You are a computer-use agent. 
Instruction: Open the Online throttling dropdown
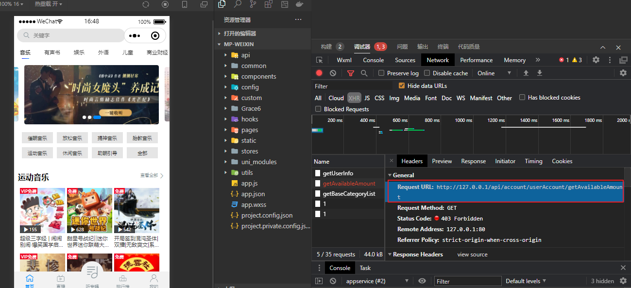[x=495, y=73]
